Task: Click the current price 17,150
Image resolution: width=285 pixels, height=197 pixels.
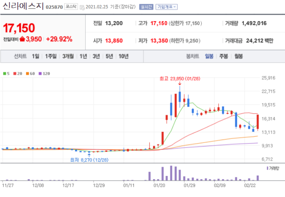Action: [19, 28]
